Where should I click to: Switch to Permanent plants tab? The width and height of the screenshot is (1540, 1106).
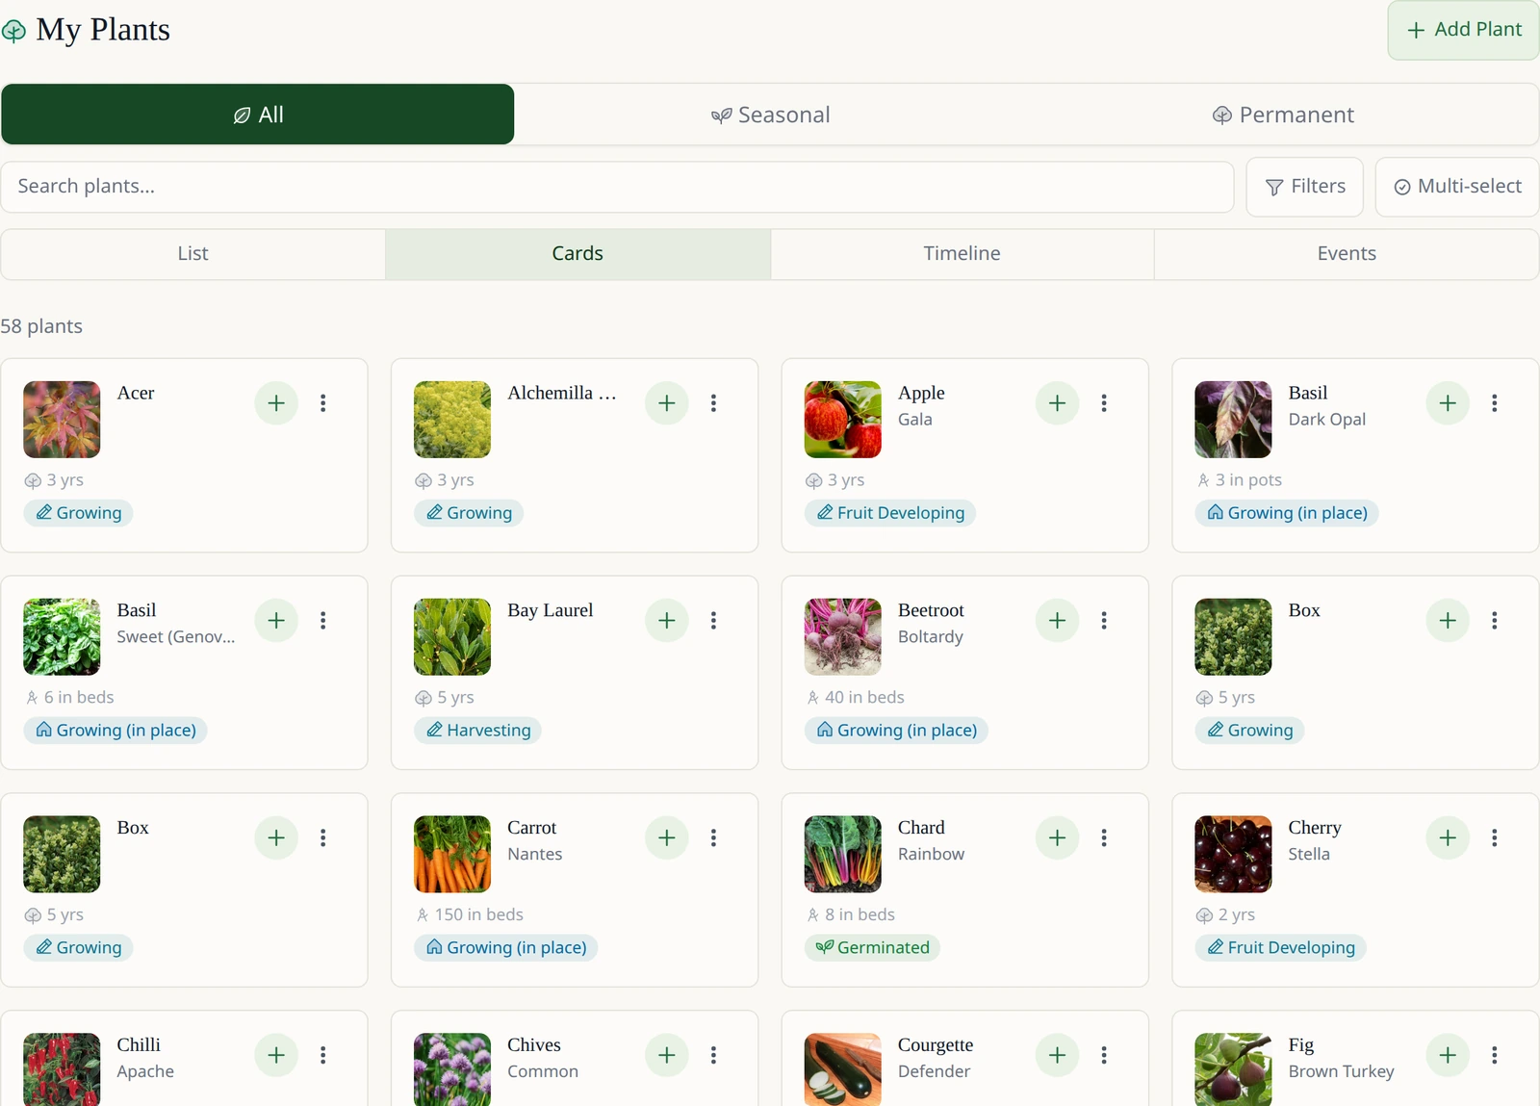point(1283,115)
